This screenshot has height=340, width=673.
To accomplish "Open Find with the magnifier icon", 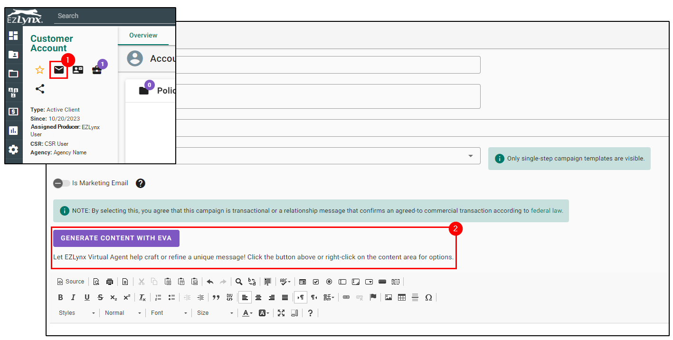I will coord(239,282).
